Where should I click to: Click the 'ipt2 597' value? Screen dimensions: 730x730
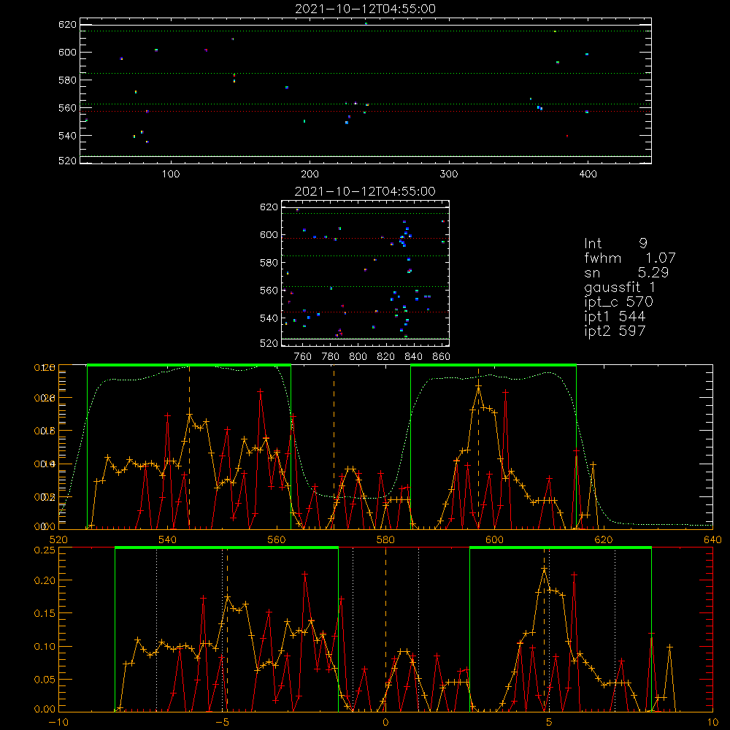coord(615,331)
